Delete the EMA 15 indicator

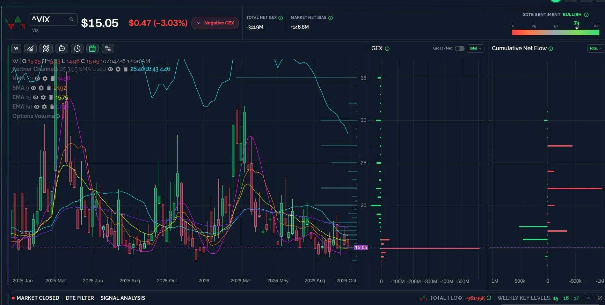[51, 97]
